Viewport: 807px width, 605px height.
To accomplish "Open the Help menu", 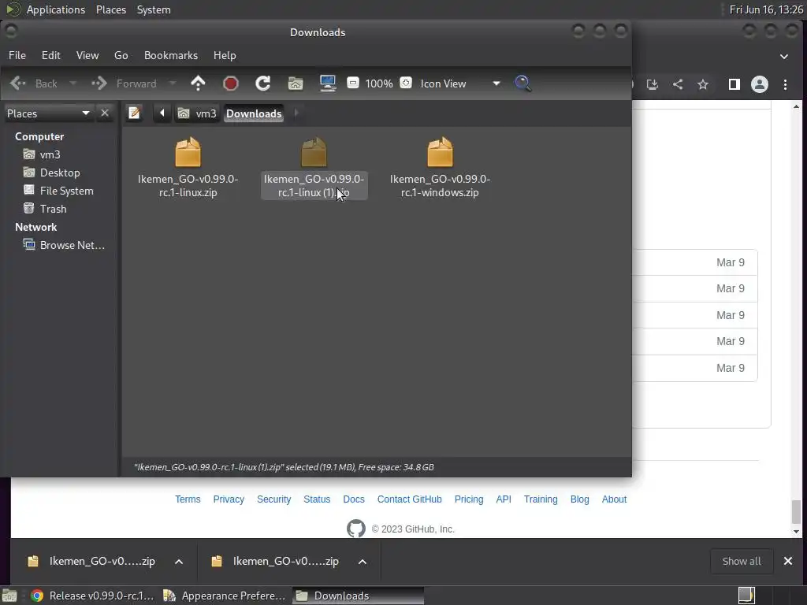I will [x=225, y=55].
